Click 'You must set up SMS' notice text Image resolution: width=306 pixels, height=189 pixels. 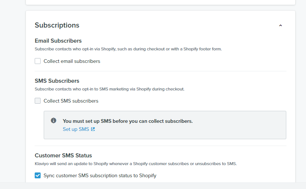tap(128, 121)
